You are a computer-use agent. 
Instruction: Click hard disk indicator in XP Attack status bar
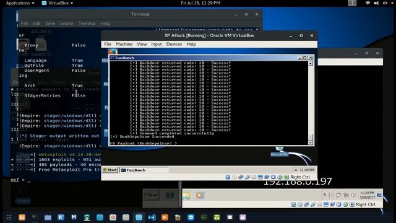228,177
